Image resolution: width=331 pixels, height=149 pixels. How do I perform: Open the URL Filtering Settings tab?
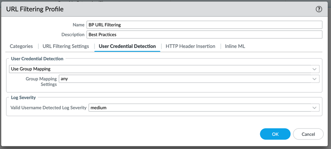66,46
